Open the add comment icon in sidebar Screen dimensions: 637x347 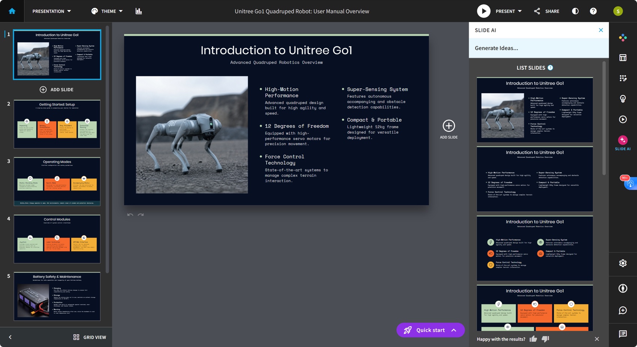coord(623,310)
